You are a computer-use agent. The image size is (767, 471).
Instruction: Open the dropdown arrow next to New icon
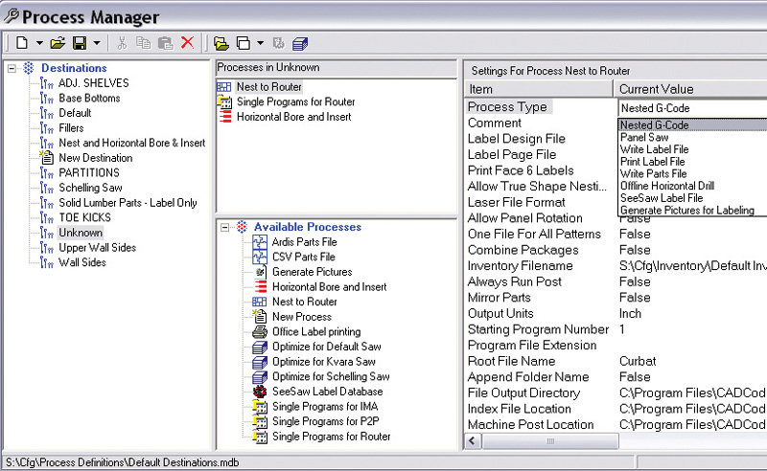(39, 43)
